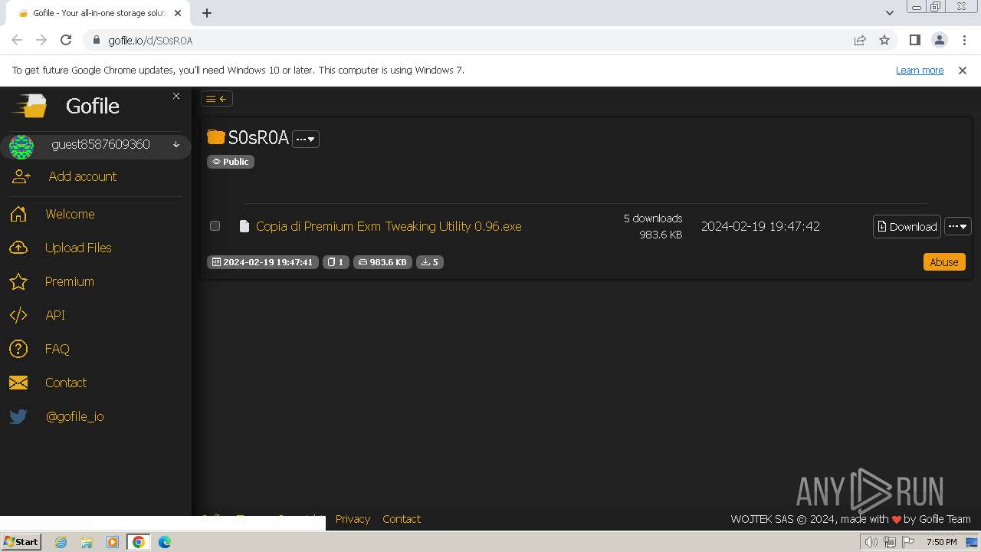The height and width of the screenshot is (552, 981).
Task: Open the @gofile_io Twitter link
Action: pyautogui.click(x=75, y=416)
